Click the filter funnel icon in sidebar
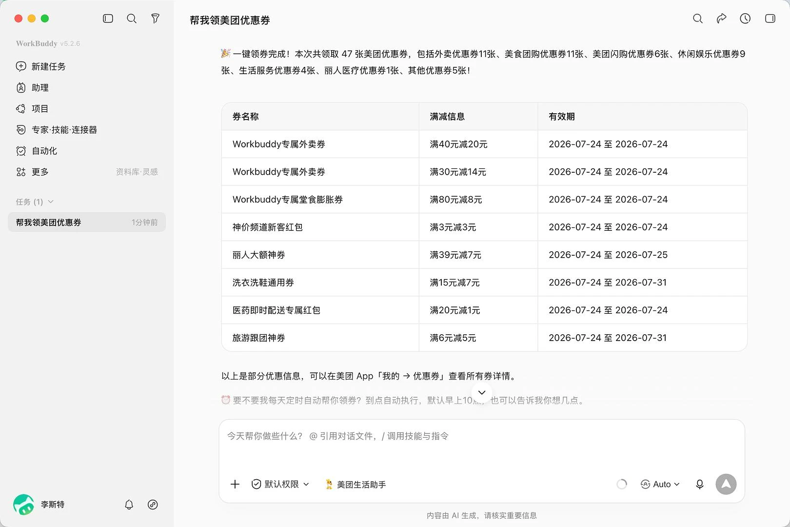This screenshot has height=527, width=790. click(155, 19)
